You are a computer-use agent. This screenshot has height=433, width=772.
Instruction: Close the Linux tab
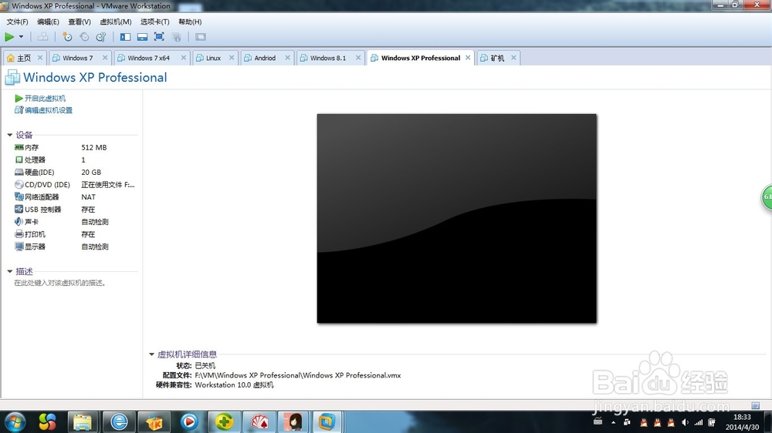[232, 58]
